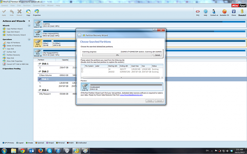This screenshot has height=154, width=247.
Task: Click the Finish button in the wizard
Action: tap(150, 101)
